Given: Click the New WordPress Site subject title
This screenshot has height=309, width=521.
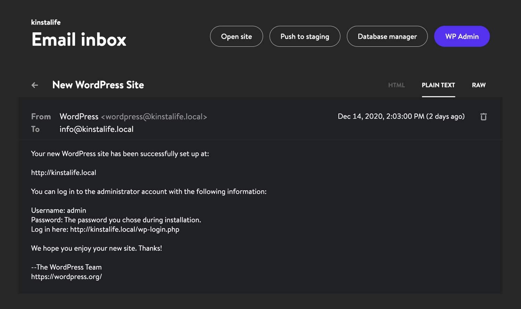Looking at the screenshot, I should (98, 85).
